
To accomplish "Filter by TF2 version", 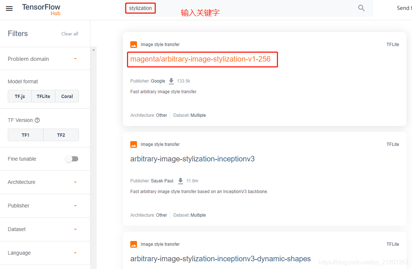I will pos(61,135).
